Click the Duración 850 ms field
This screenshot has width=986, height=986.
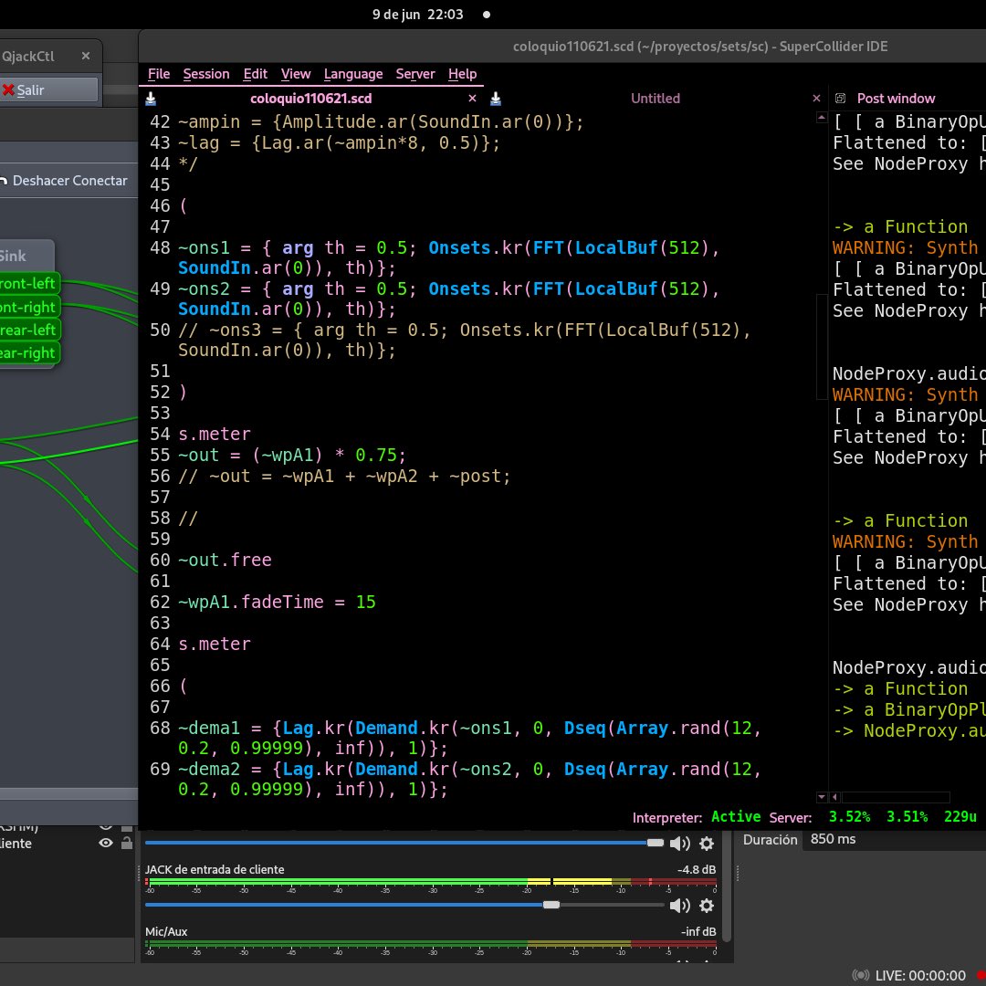pos(893,840)
